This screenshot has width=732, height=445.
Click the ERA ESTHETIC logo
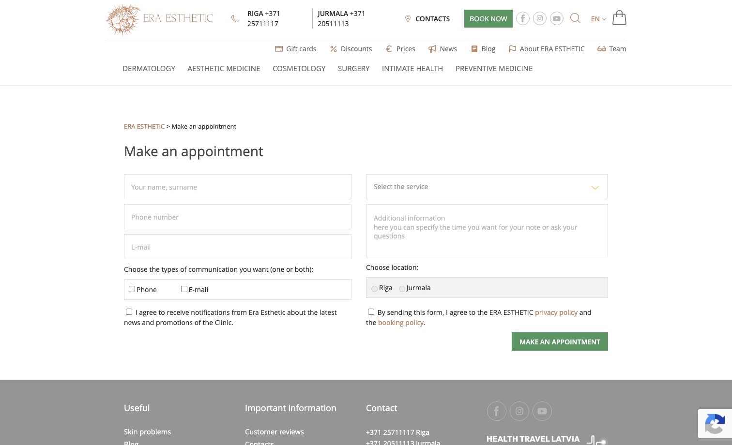[159, 19]
